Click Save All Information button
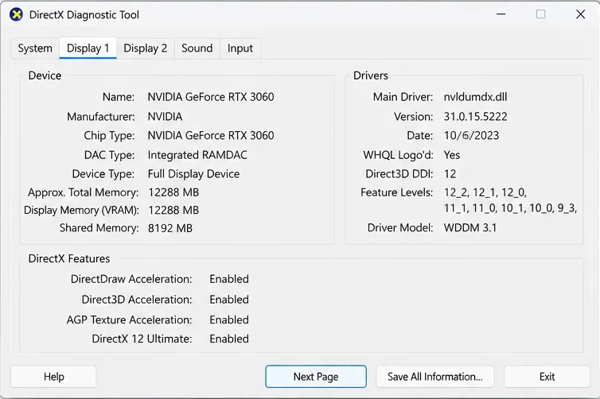This screenshot has height=399, width=600. 434,377
